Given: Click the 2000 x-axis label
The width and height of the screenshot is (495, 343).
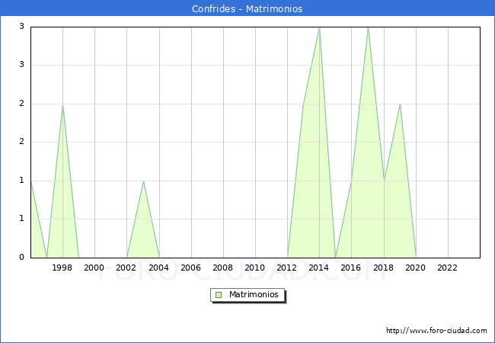Looking at the screenshot, I should point(94,268).
